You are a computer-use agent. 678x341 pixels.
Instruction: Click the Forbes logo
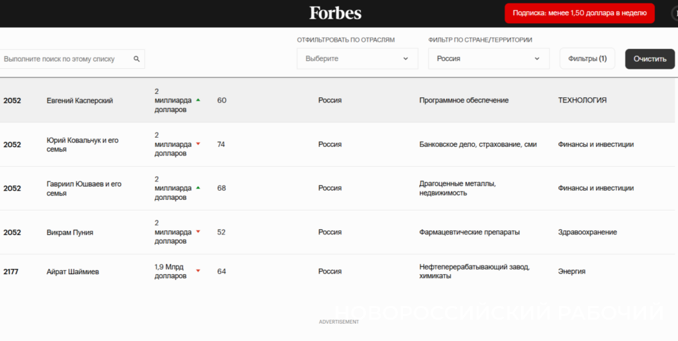(335, 13)
